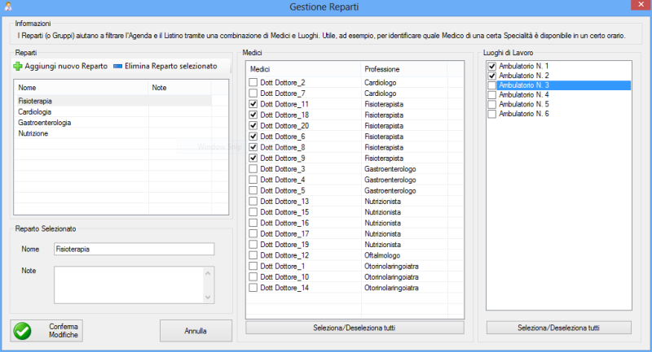Select the Fisioterapia row in Reparti
The width and height of the screenshot is (652, 352).
(x=113, y=101)
